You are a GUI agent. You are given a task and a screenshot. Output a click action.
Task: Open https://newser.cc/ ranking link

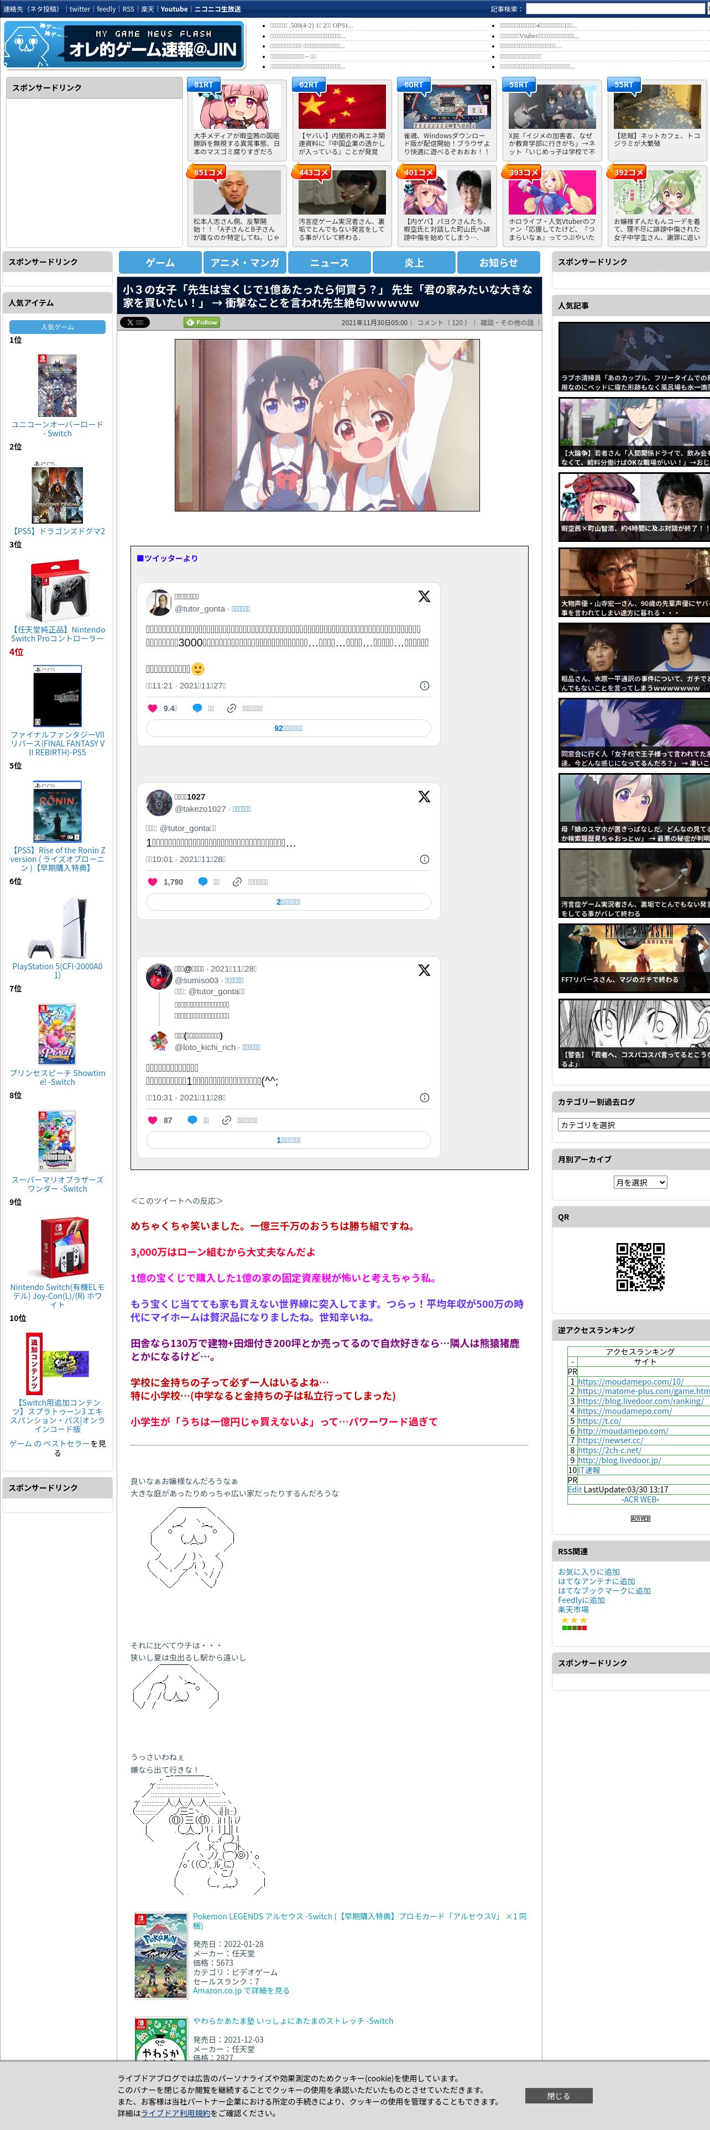[x=610, y=1439]
